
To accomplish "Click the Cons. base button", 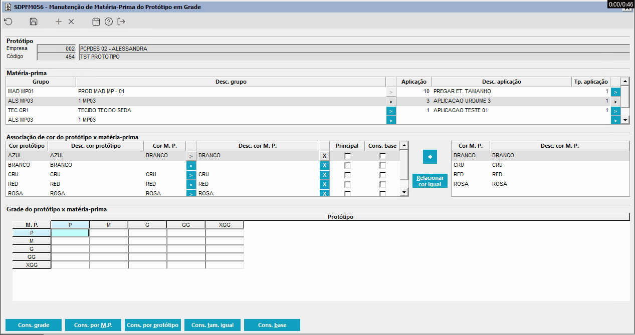I will point(272,325).
